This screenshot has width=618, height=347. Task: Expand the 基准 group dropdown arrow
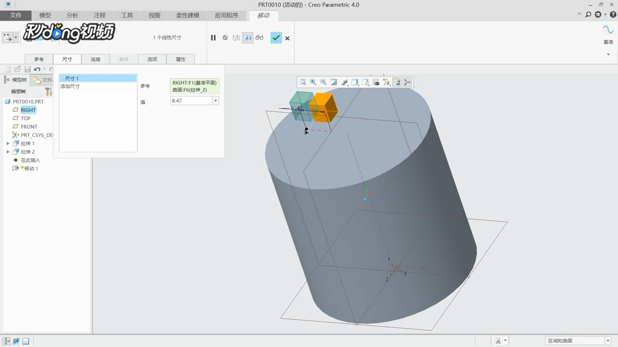coord(608,54)
